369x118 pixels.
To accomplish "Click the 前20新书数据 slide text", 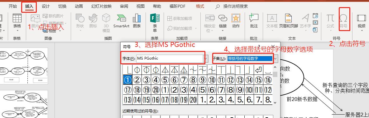I will pyautogui.click(x=302, y=99).
